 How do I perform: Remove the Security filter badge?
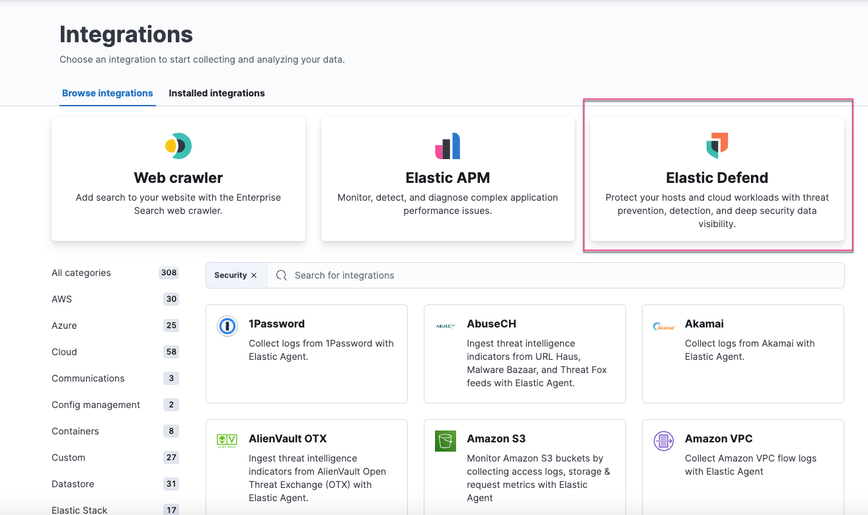pos(254,275)
